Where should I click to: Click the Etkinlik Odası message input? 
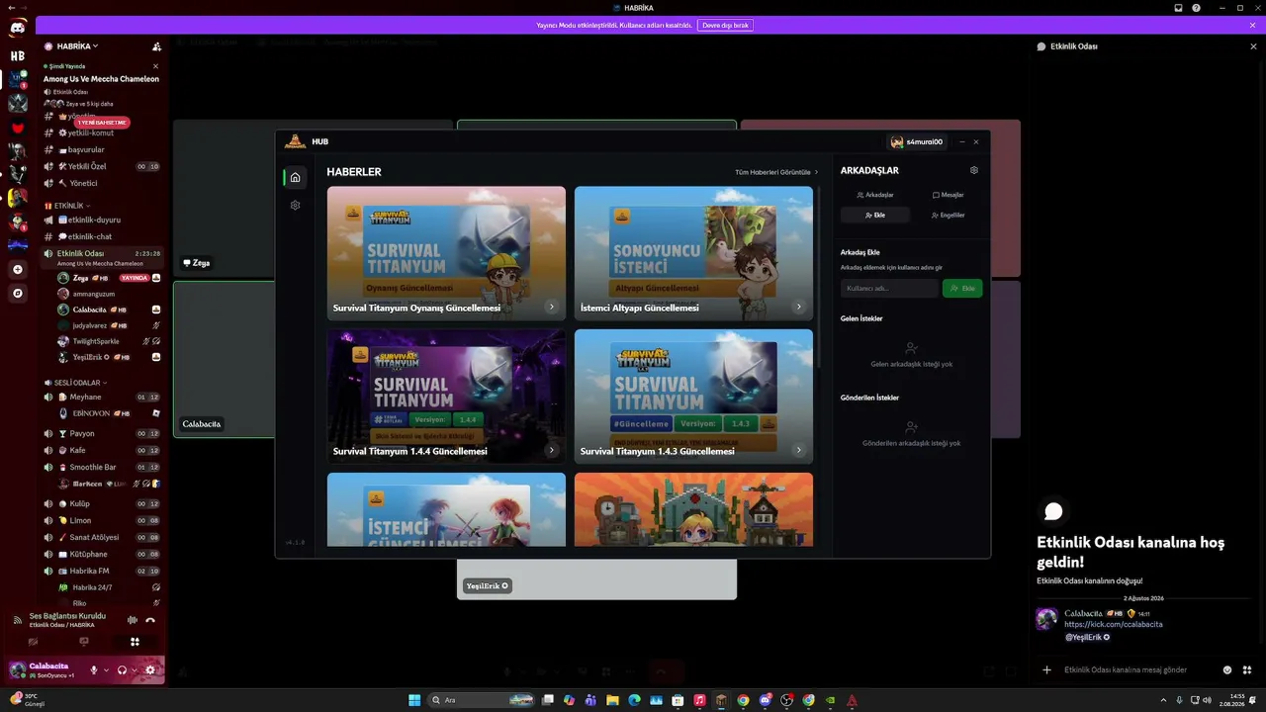1135,669
